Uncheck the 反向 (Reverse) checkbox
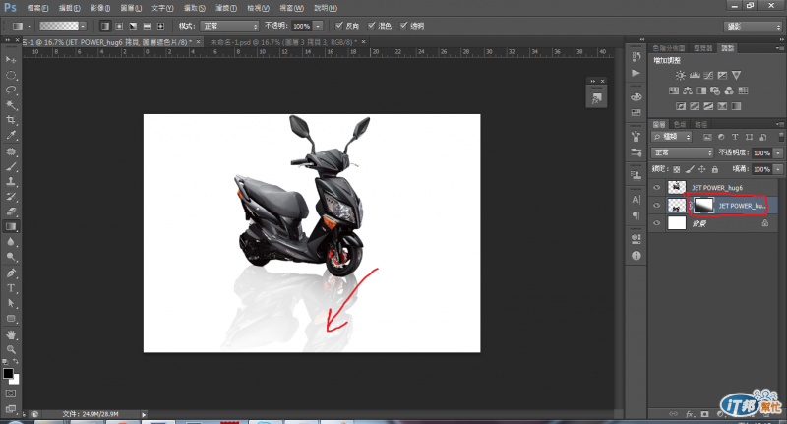The width and height of the screenshot is (787, 424). (340, 25)
